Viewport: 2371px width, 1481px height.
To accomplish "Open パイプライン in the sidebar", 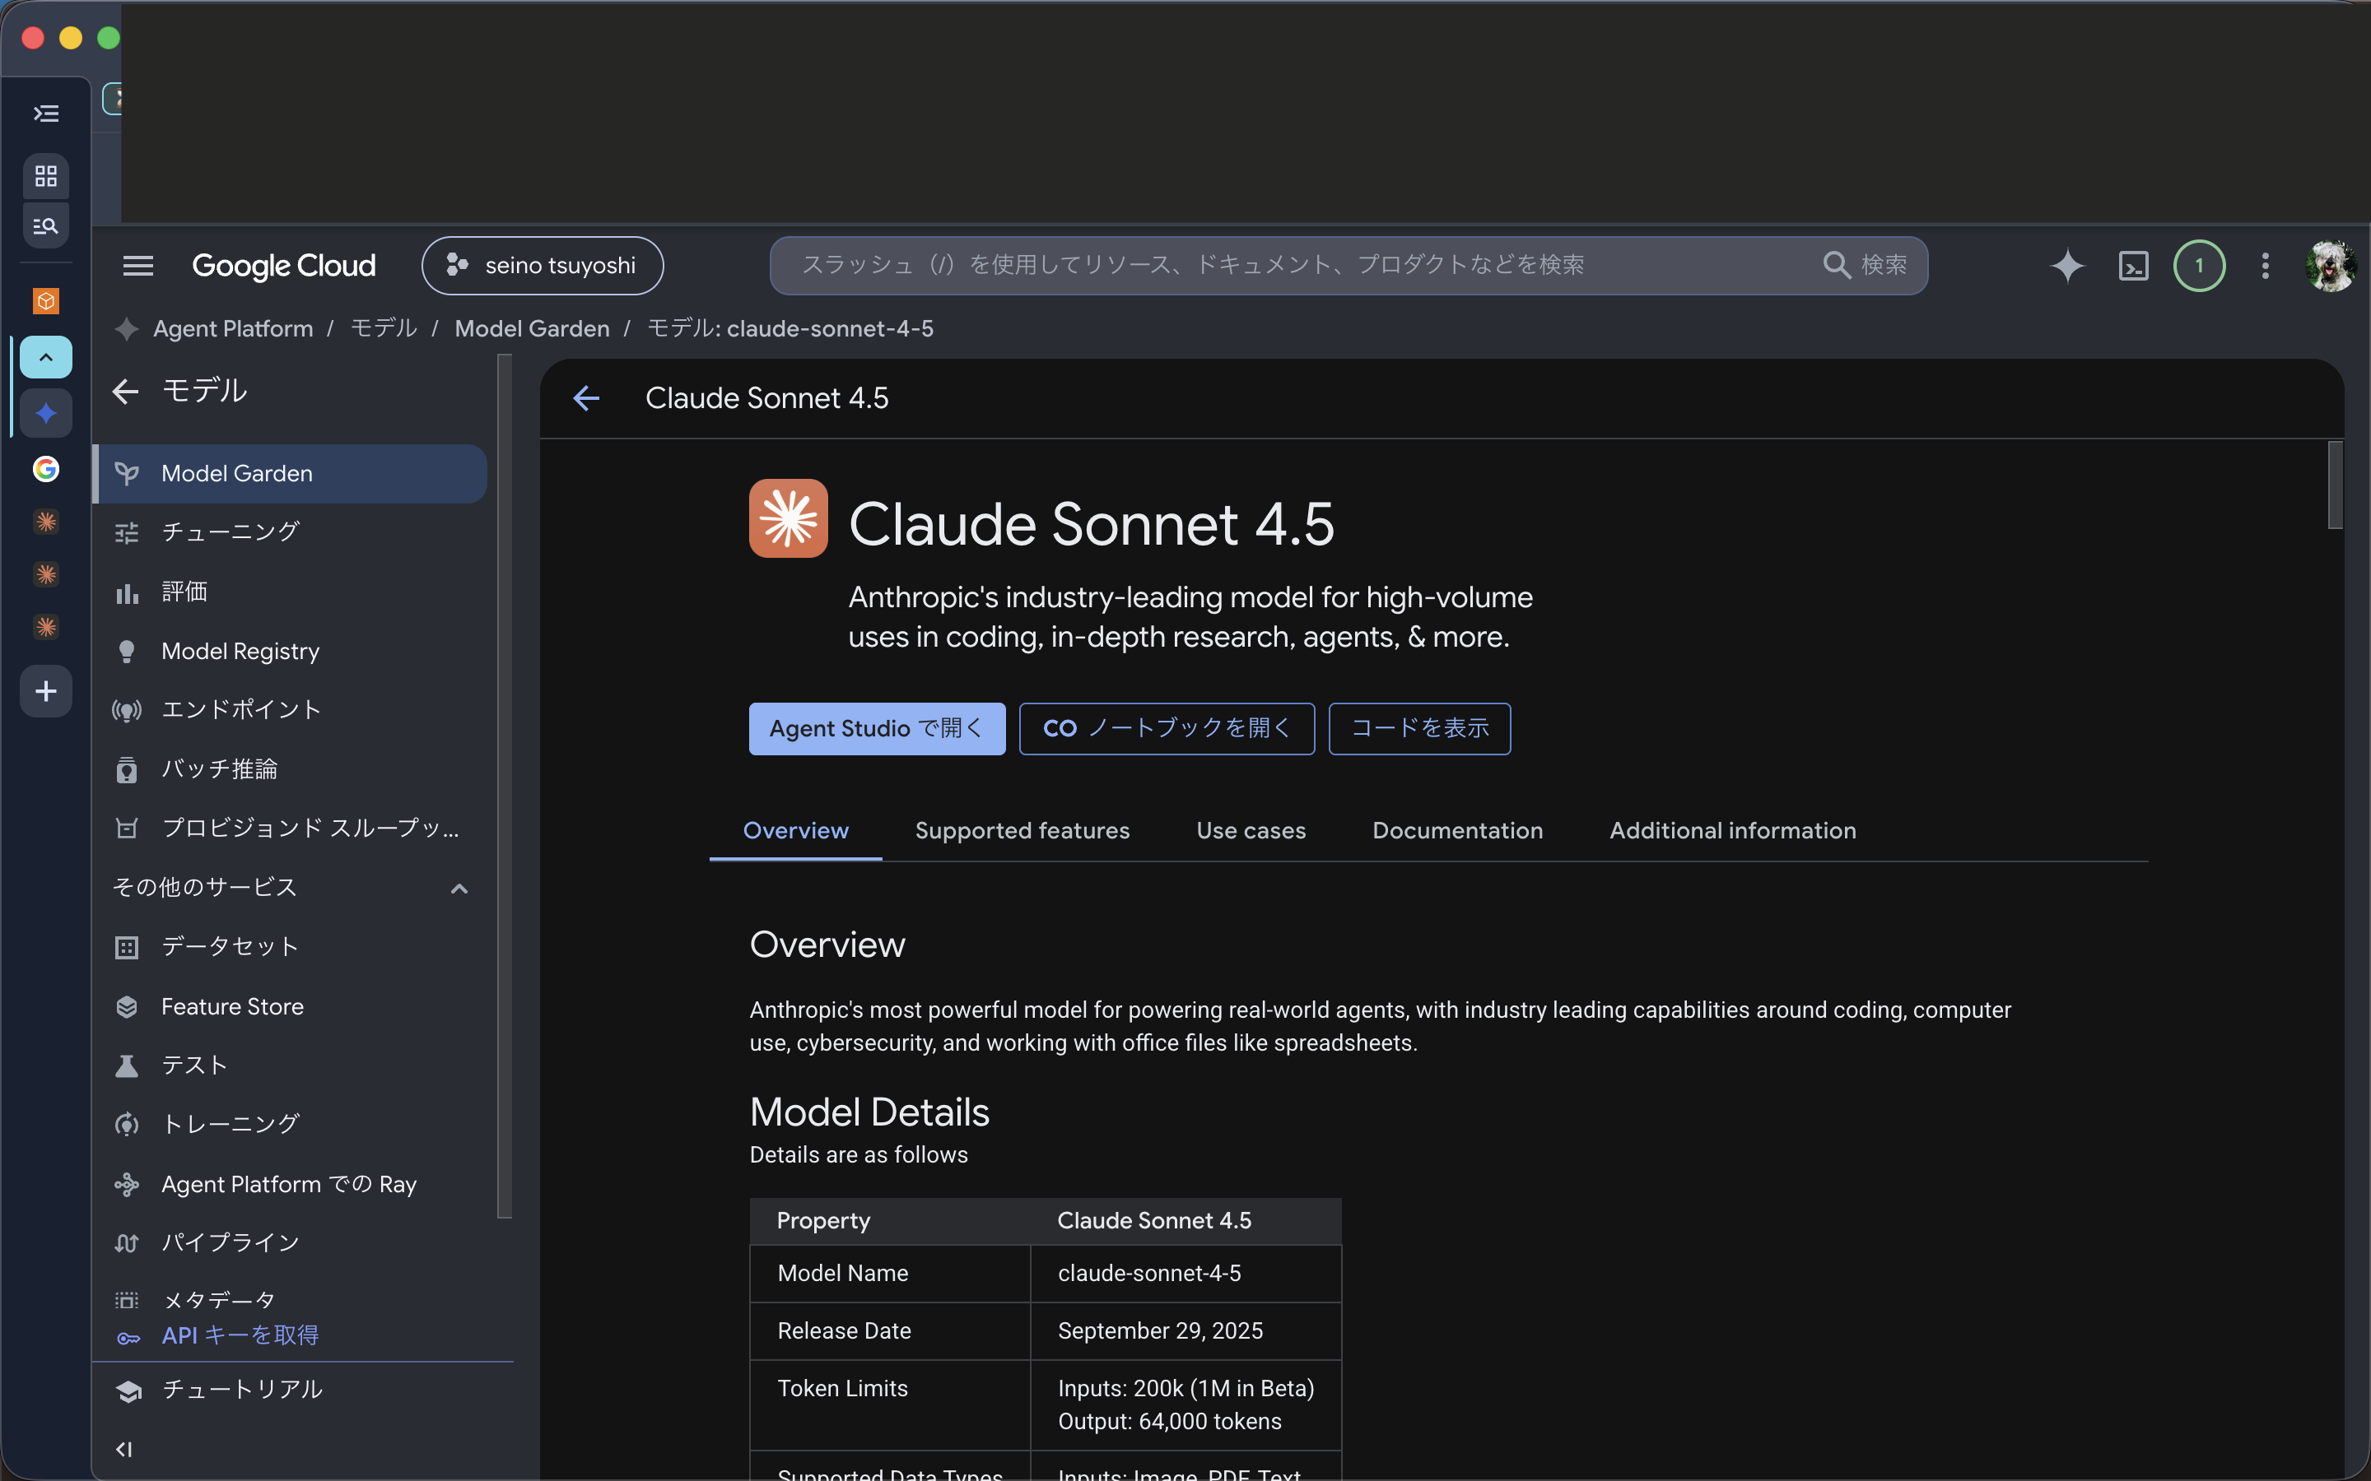I will click(x=291, y=1243).
